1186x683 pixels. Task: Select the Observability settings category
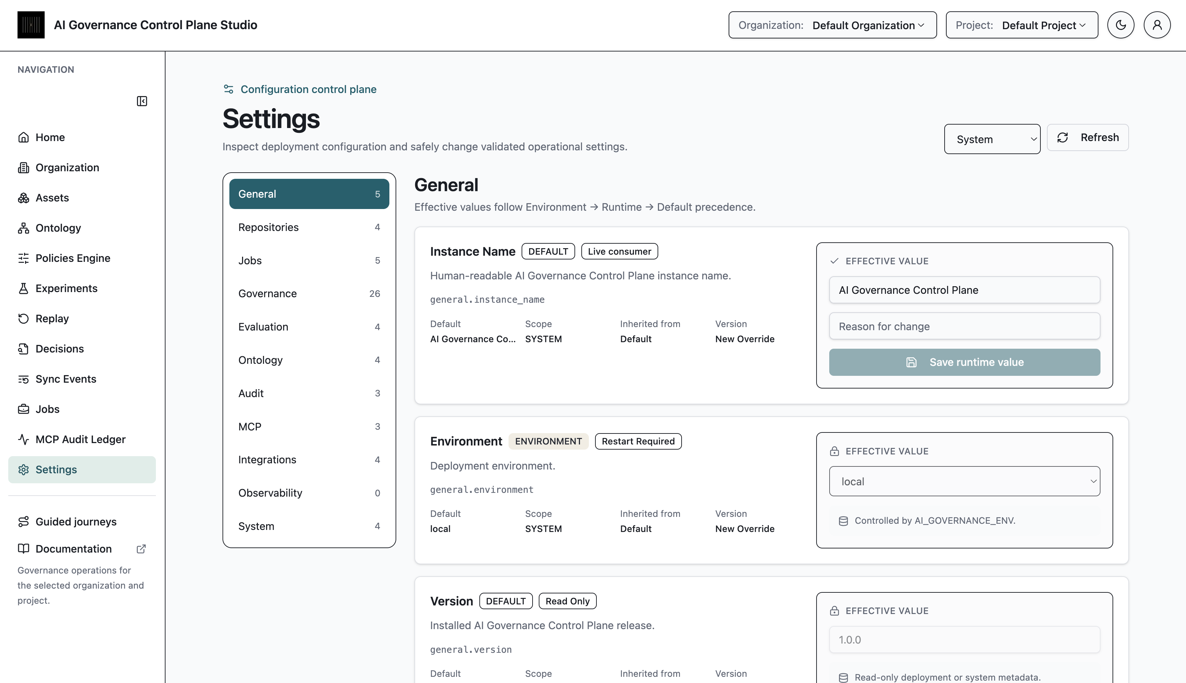click(x=309, y=493)
